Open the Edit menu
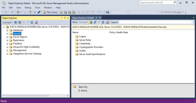Image resolution: width=196 pixels, height=103 pixels. pyautogui.click(x=11, y=8)
